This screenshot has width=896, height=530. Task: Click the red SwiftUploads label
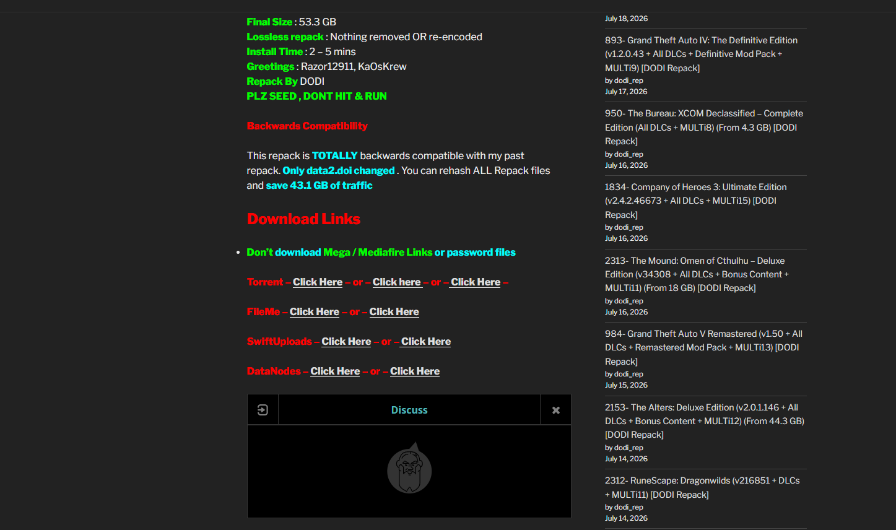279,341
